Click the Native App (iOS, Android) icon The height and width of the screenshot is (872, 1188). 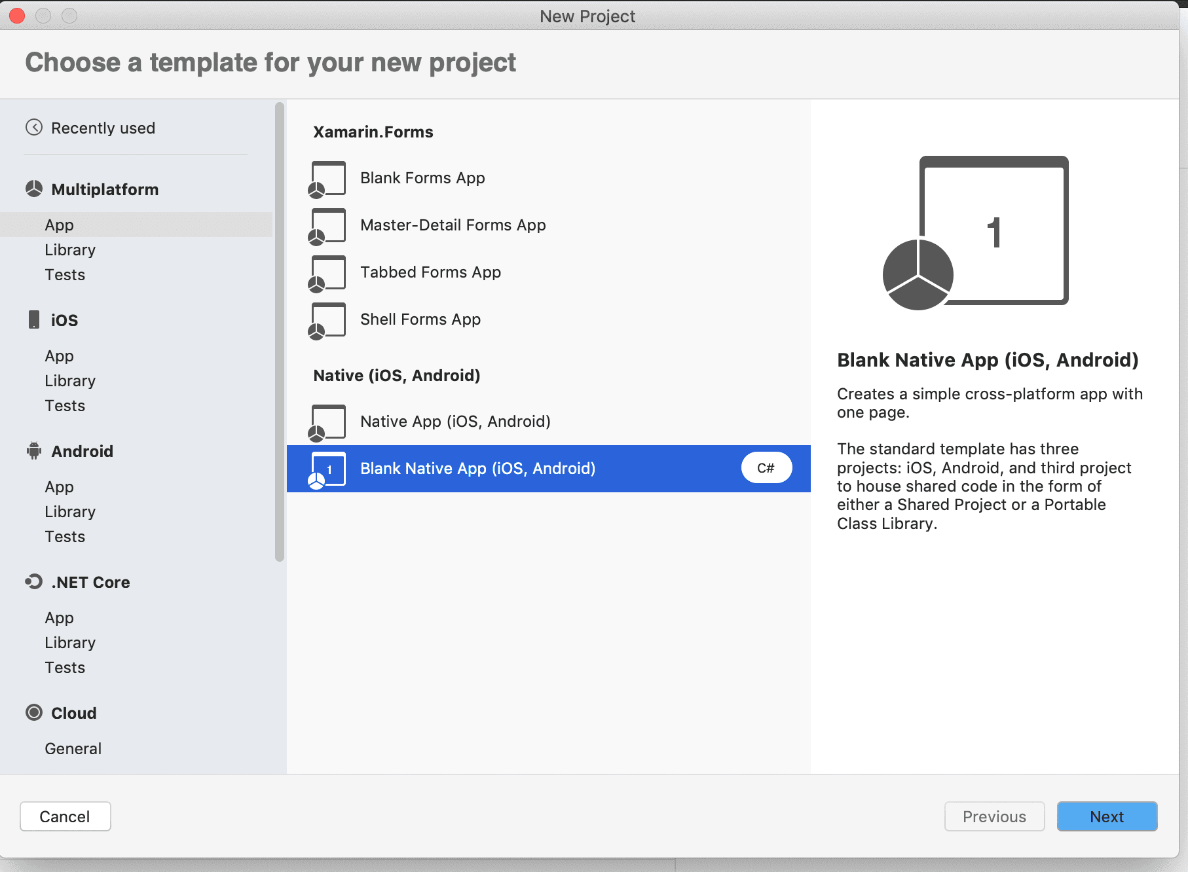327,422
